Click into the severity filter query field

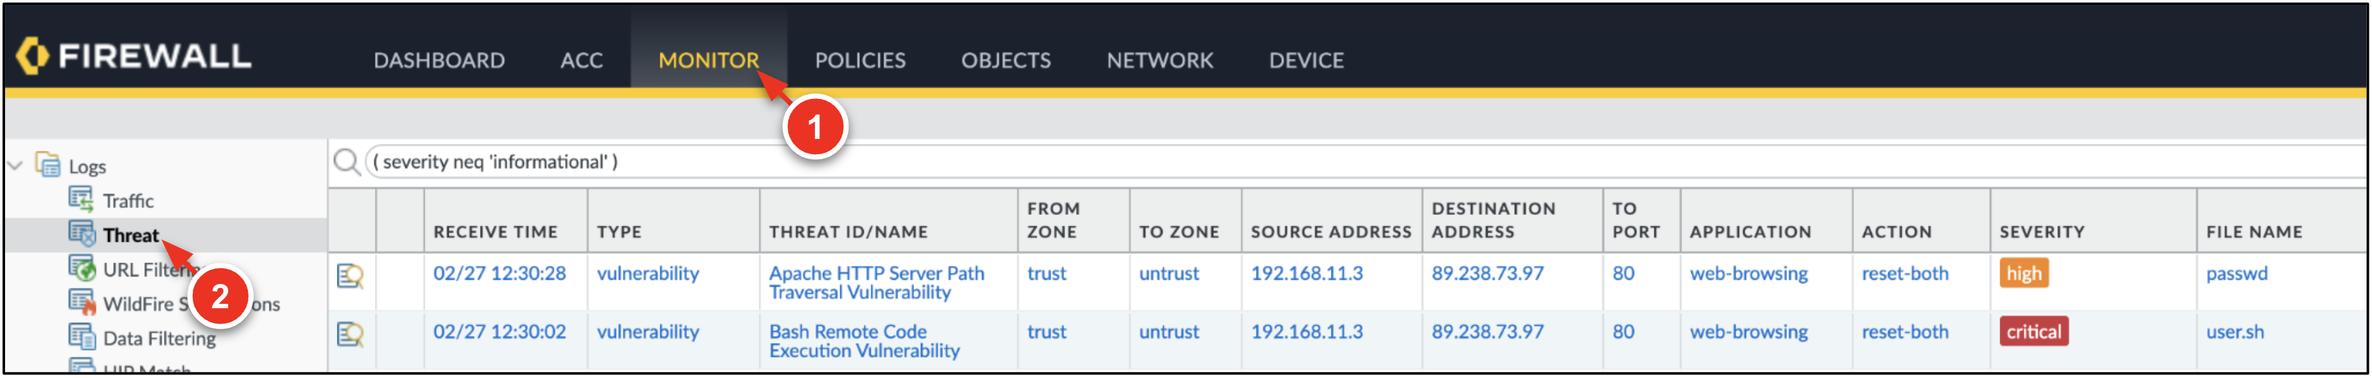(x=1289, y=162)
